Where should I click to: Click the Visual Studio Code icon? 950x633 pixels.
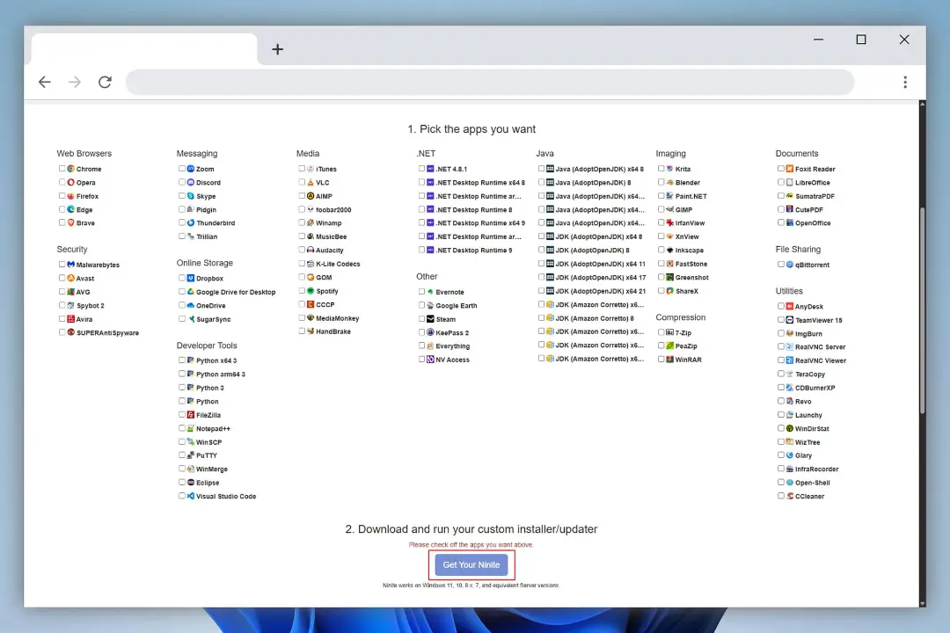click(191, 496)
